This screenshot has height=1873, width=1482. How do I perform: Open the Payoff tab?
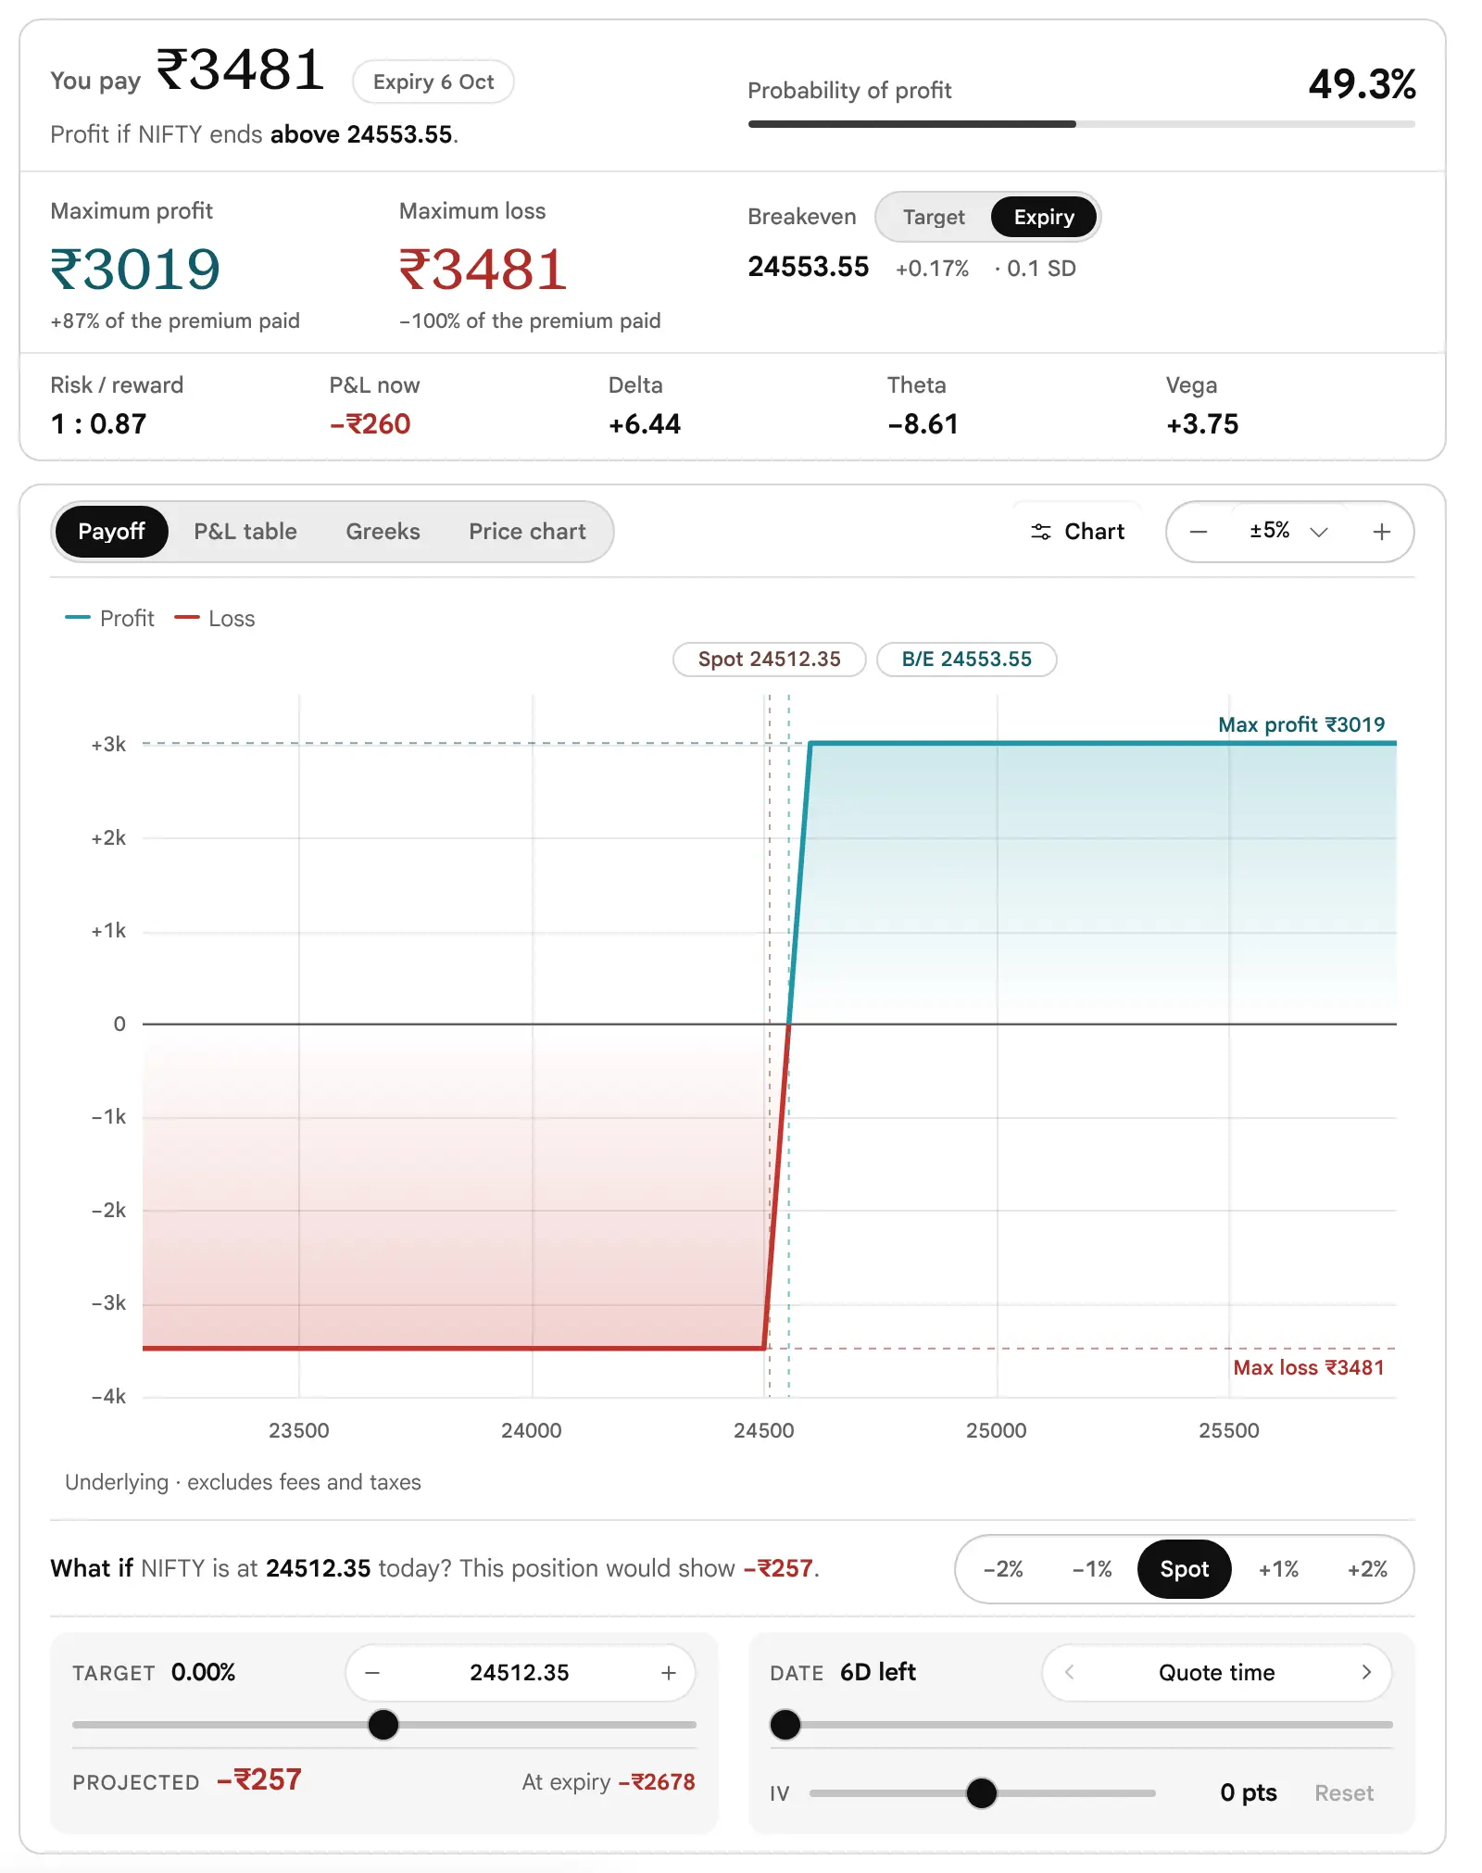111,532
